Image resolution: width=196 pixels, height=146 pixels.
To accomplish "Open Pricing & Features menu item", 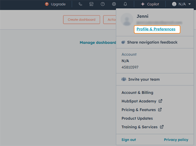I will [138, 110].
